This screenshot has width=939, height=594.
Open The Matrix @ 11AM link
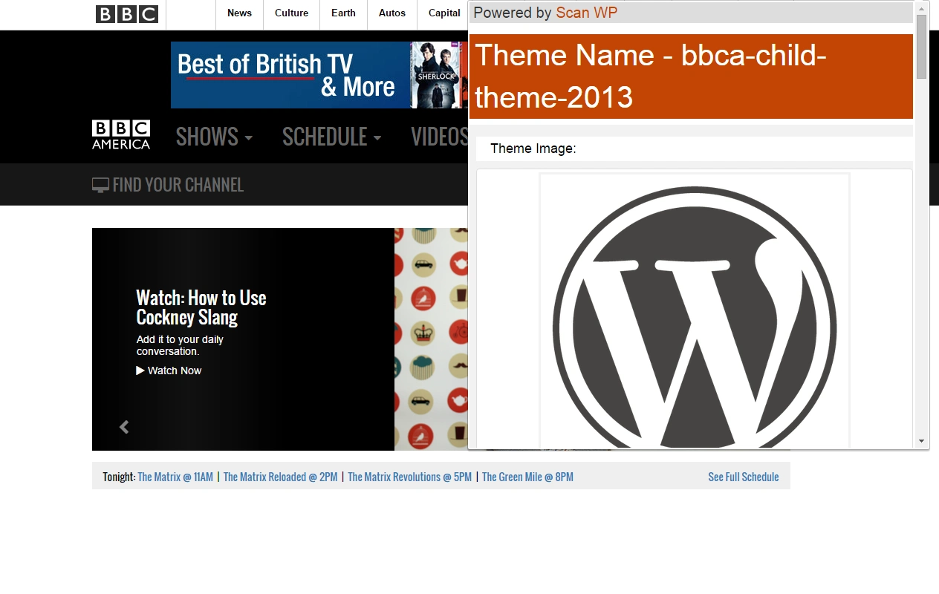click(x=175, y=477)
